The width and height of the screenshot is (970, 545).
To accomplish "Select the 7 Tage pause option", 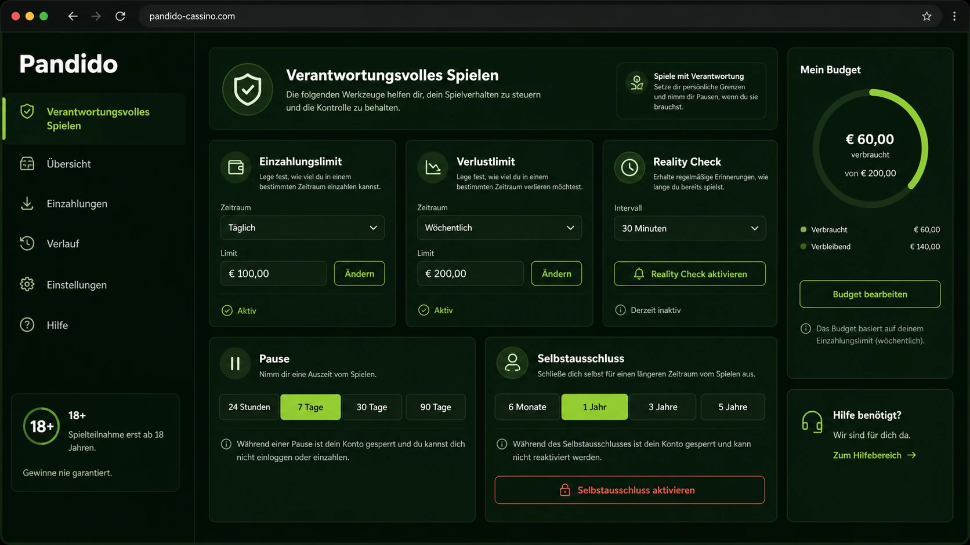I will 310,407.
